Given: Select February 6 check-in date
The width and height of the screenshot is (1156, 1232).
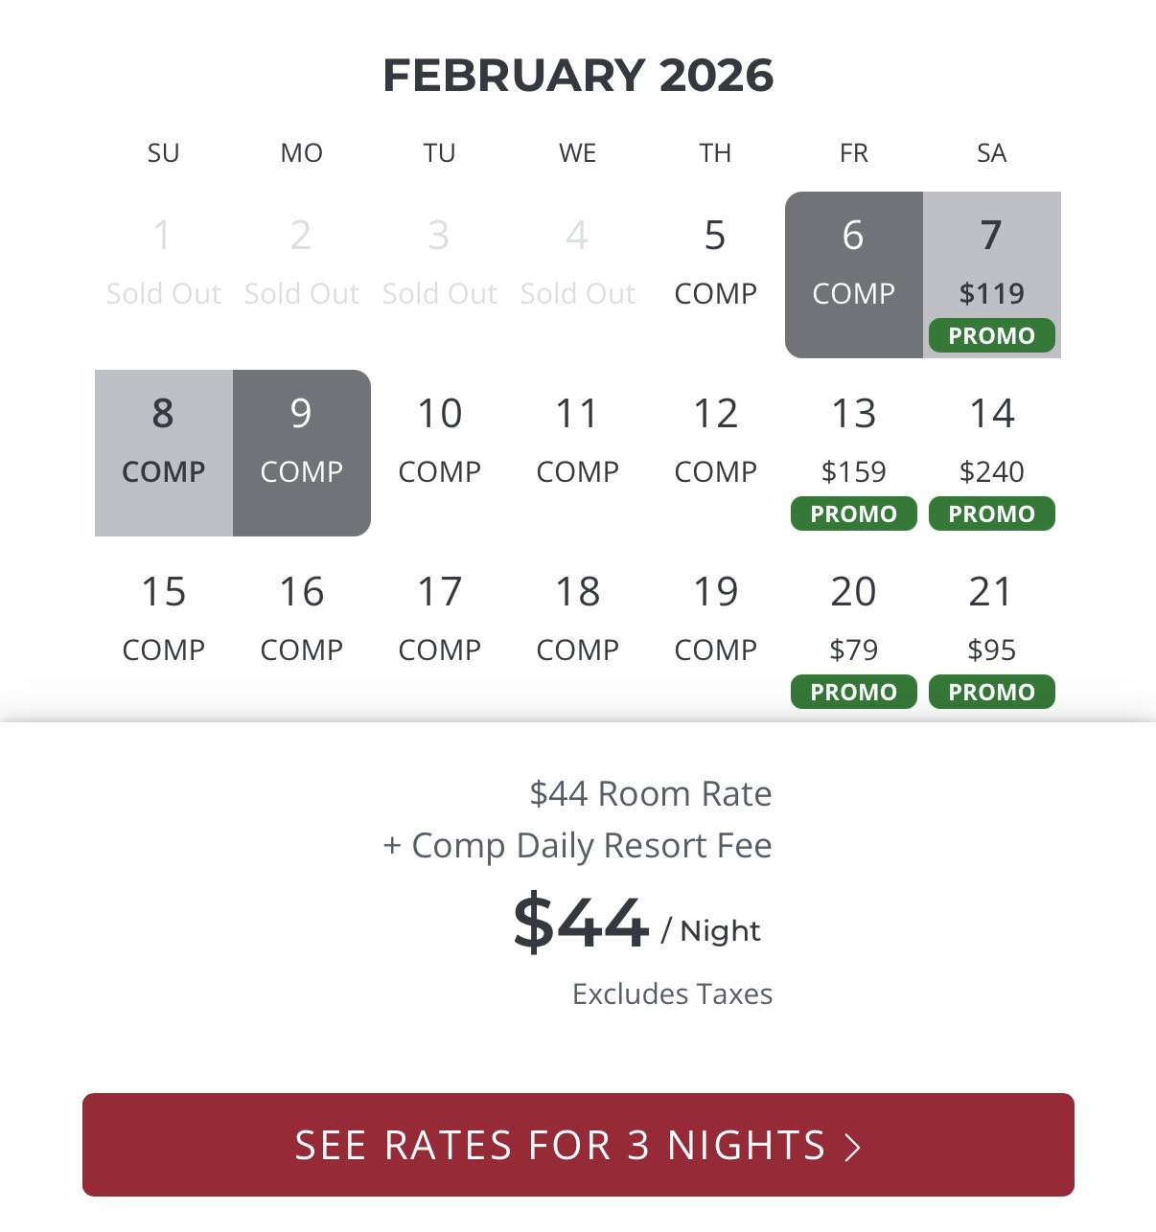Looking at the screenshot, I should (x=853, y=275).
